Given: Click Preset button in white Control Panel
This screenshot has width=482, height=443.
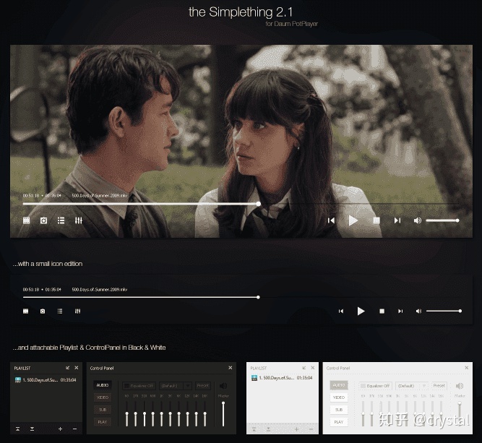Looking at the screenshot, I should [x=439, y=385].
